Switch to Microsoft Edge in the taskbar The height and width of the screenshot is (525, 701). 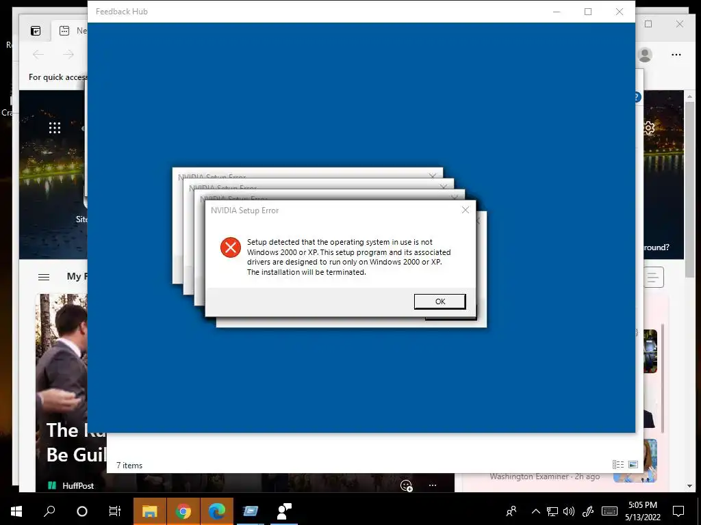point(217,511)
